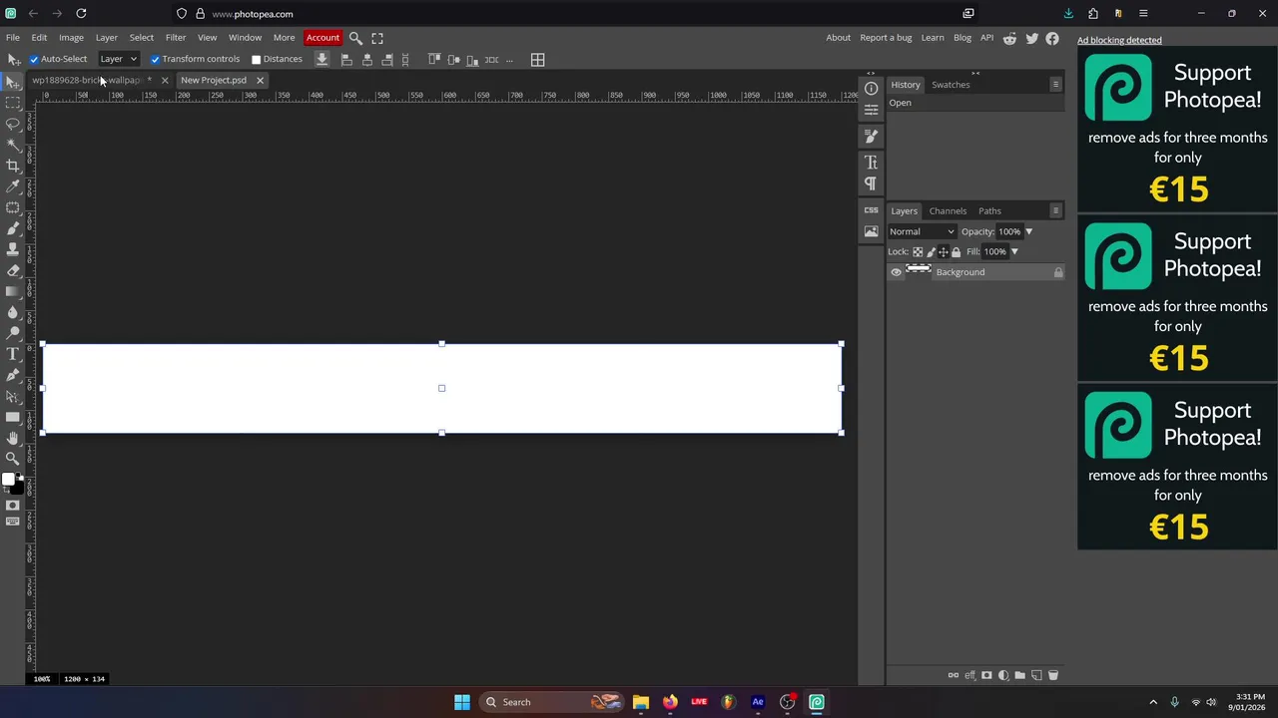
Task: Open the Normal blend mode dropdown
Action: [922, 231]
